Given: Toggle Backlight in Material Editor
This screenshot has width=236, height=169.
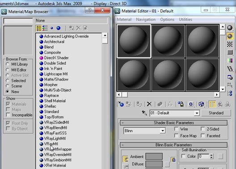Looking at the screenshot, I should click(x=230, y=36).
